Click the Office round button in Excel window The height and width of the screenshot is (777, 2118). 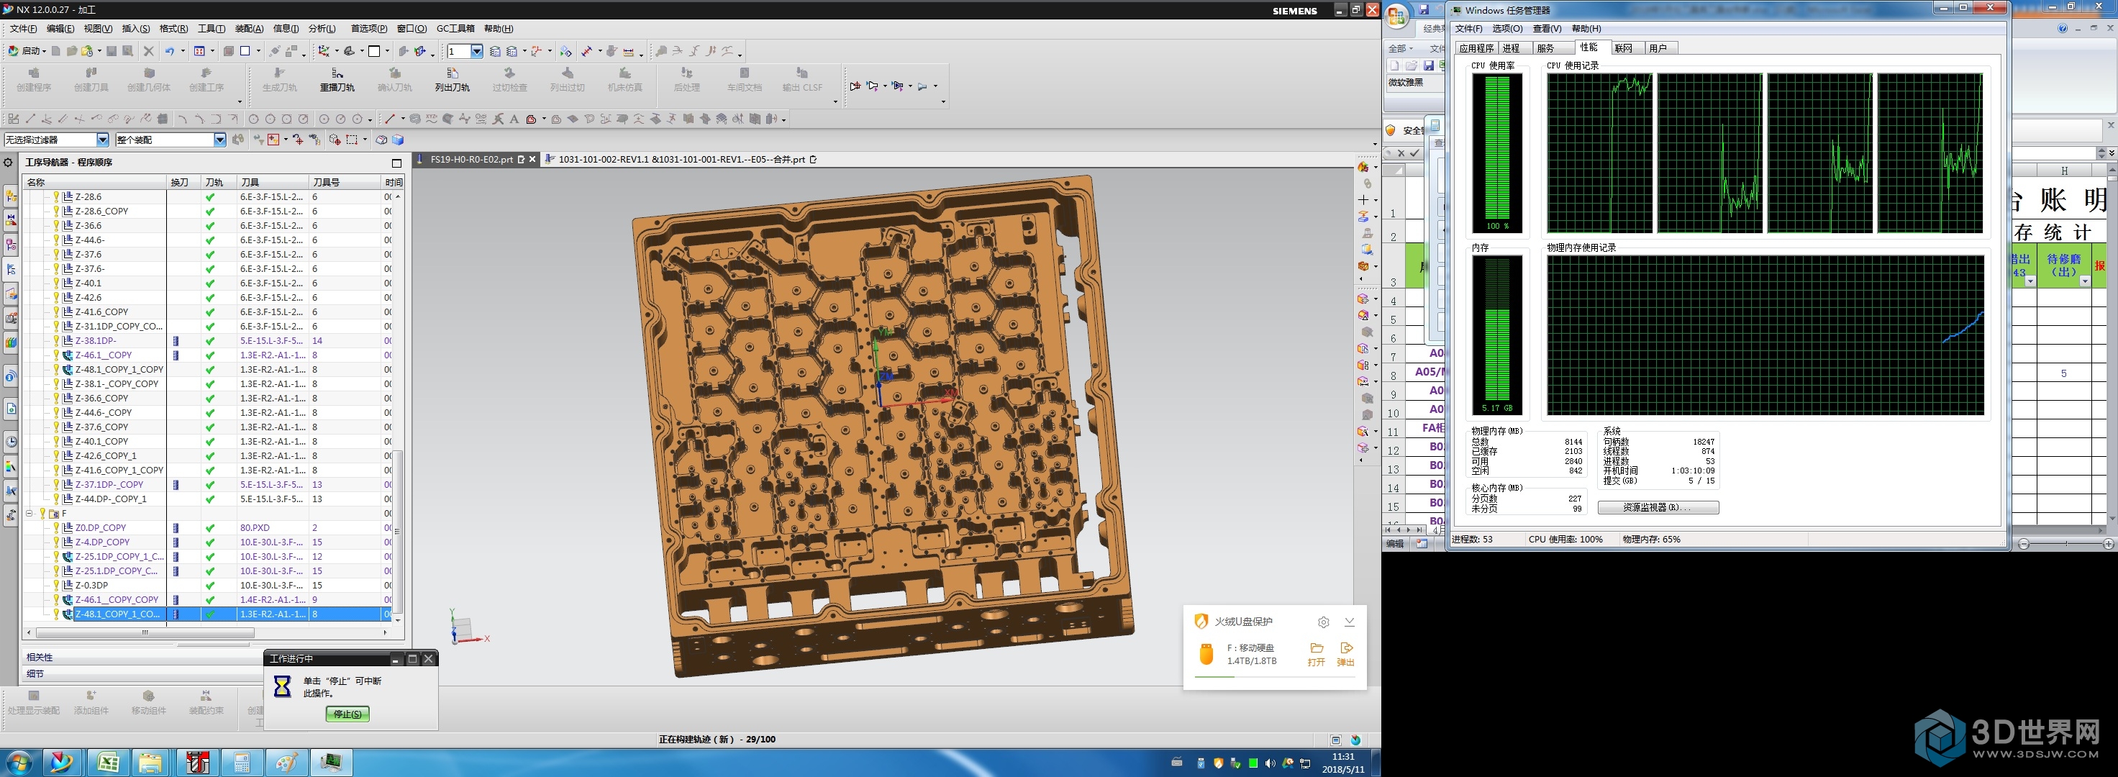point(1396,16)
